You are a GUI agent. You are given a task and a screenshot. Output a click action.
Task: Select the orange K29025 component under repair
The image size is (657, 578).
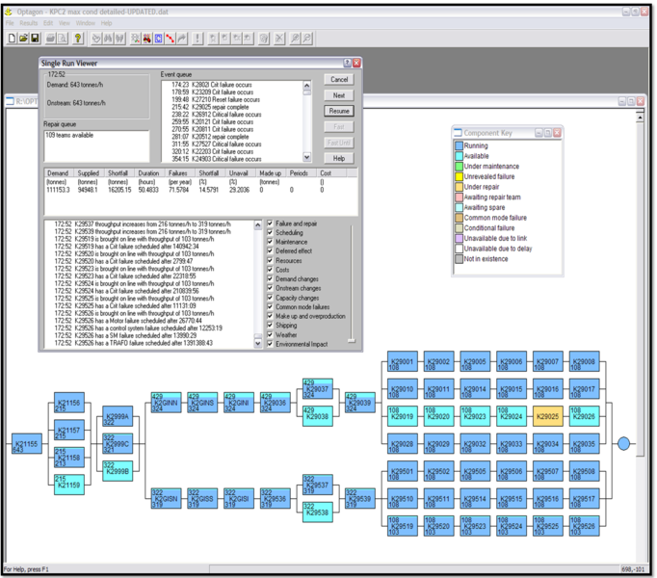pyautogui.click(x=547, y=416)
